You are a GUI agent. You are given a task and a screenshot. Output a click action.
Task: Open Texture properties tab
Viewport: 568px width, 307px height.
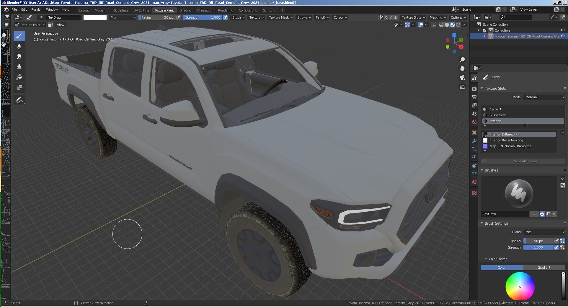[x=474, y=193]
